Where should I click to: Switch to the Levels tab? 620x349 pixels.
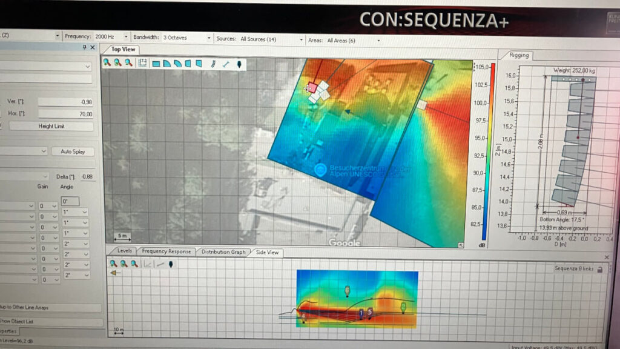[124, 251]
